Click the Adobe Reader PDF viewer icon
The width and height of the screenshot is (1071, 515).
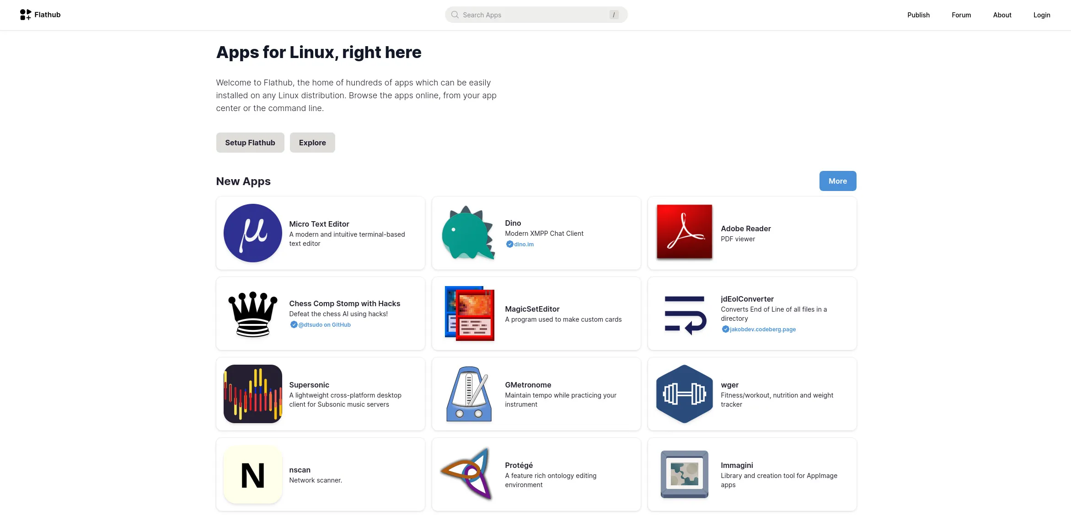(x=684, y=232)
